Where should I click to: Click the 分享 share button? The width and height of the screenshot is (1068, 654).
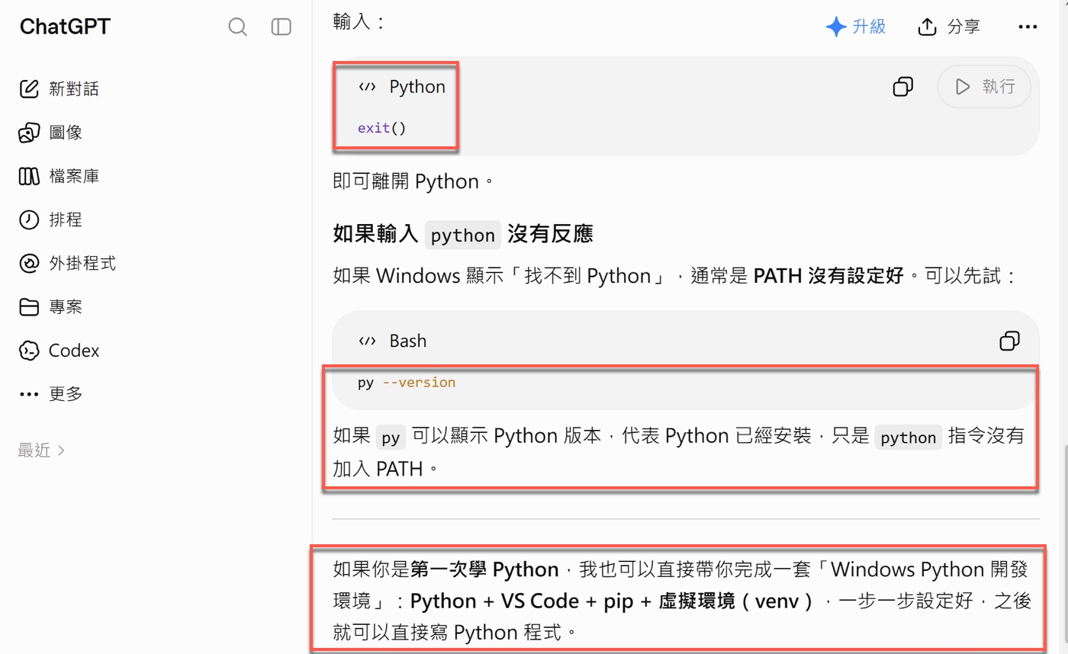[949, 27]
